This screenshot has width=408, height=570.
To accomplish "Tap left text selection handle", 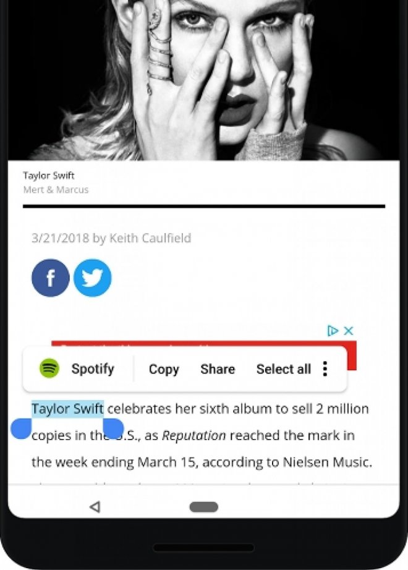I will [x=21, y=428].
